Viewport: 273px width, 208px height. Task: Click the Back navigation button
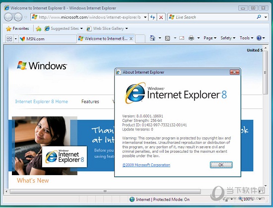click(x=8, y=17)
